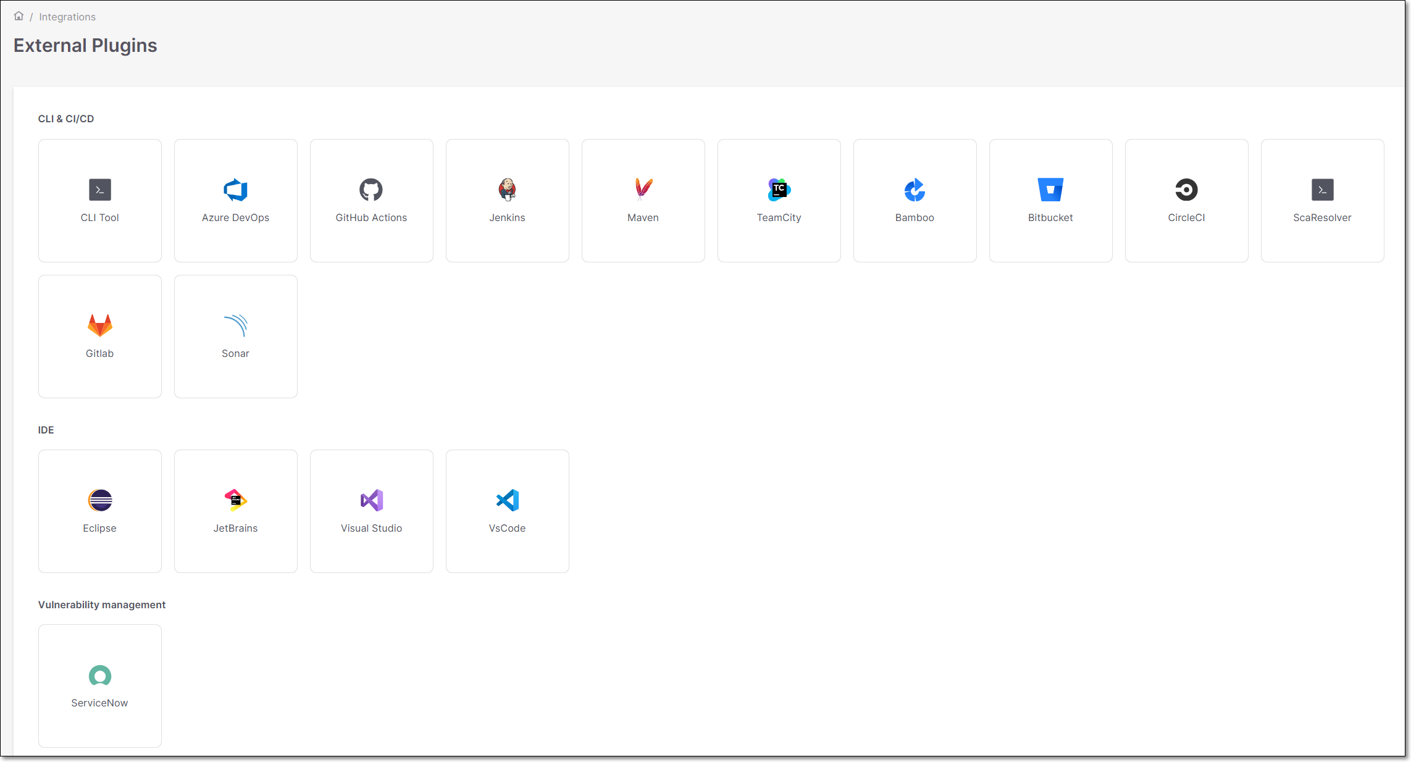Click the Maven label text
The width and height of the screenshot is (1411, 762).
click(643, 217)
